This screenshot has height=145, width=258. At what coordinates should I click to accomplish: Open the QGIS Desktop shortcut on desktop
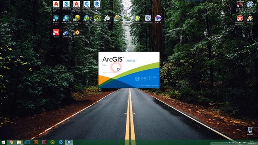pyautogui.click(x=97, y=20)
